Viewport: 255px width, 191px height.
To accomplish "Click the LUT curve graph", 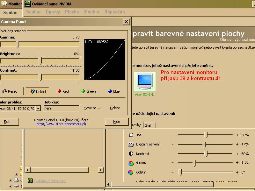I will click(105, 60).
